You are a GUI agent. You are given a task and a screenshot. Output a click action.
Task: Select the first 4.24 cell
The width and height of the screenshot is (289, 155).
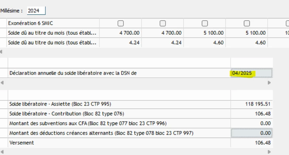120,42
